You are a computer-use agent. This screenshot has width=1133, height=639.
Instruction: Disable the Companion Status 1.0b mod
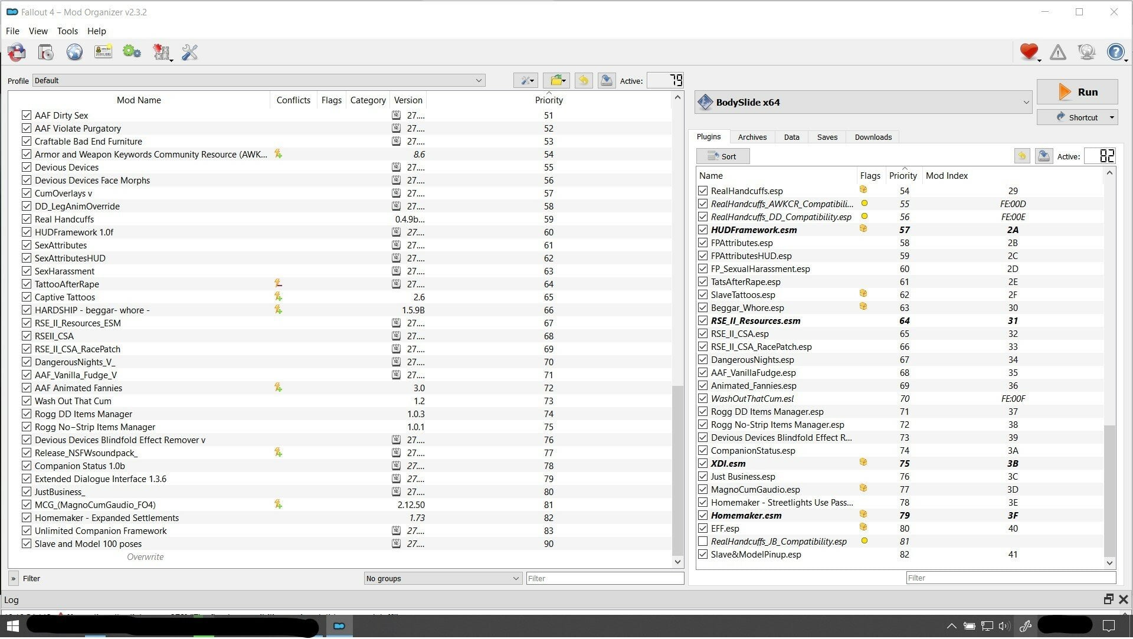pyautogui.click(x=27, y=466)
